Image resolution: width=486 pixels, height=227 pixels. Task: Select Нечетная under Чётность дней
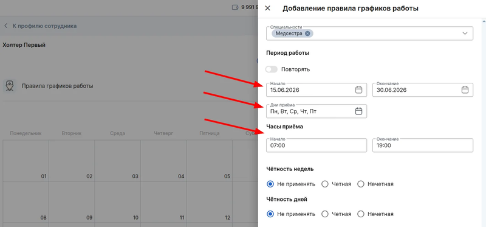tap(361, 214)
